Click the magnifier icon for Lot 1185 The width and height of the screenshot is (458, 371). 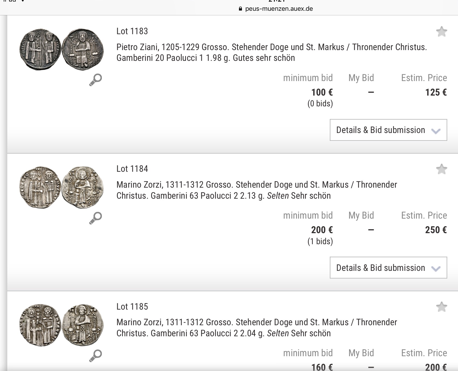(x=96, y=355)
